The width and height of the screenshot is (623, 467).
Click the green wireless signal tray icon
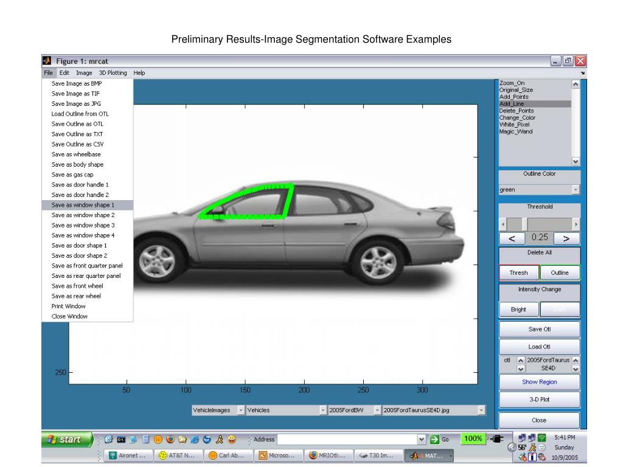[542, 438]
